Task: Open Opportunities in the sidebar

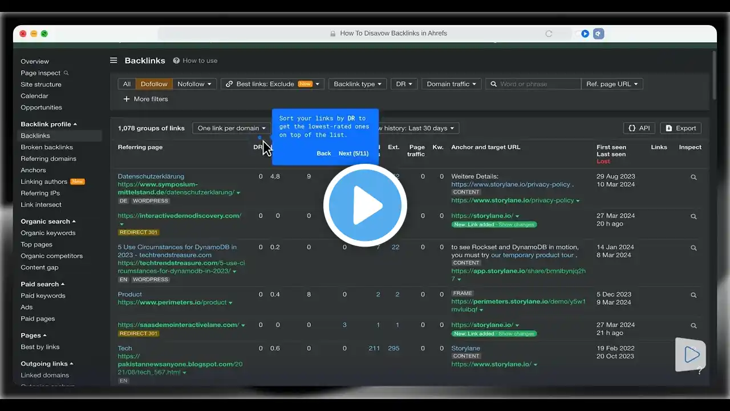Action: click(41, 107)
